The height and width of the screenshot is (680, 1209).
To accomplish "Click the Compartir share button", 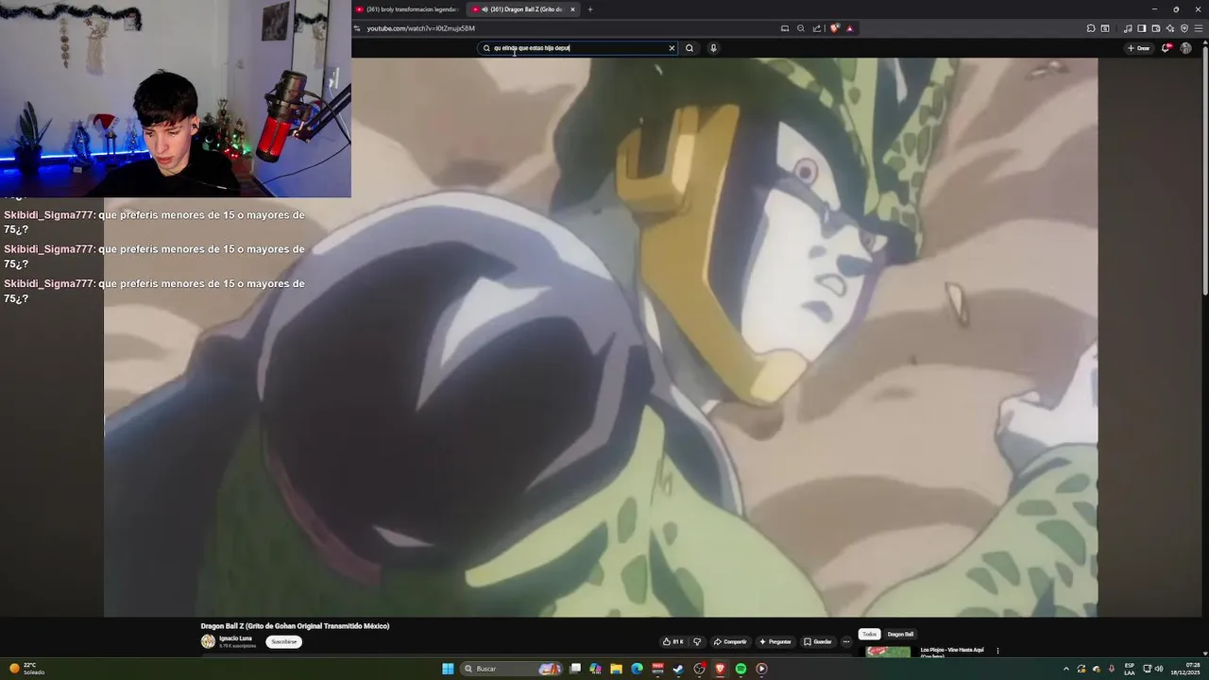I will coord(730,641).
